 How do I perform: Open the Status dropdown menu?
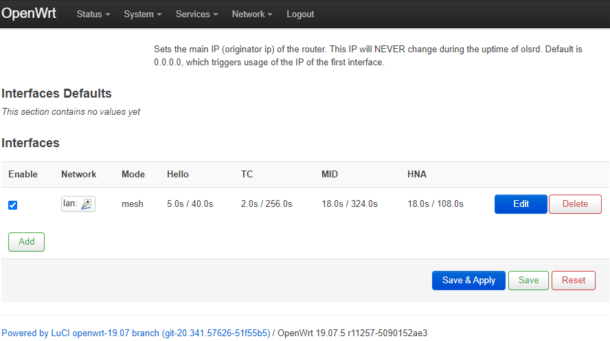[x=93, y=14]
